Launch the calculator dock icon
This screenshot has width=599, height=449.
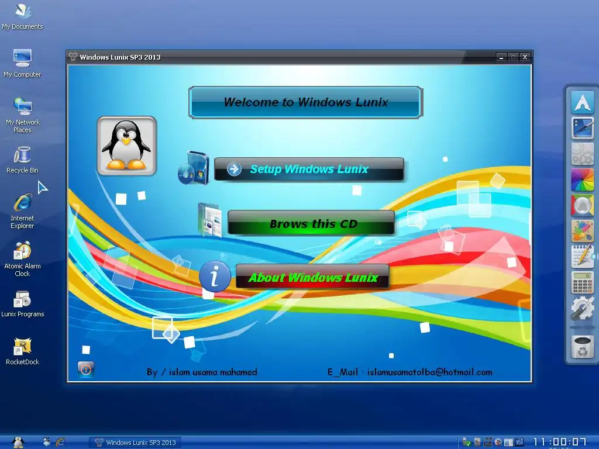coord(582,282)
